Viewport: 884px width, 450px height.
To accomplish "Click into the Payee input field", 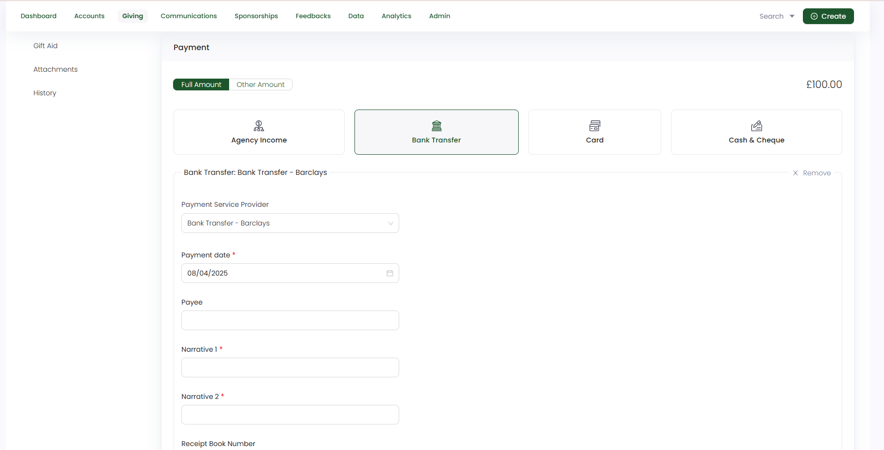I will [x=290, y=320].
